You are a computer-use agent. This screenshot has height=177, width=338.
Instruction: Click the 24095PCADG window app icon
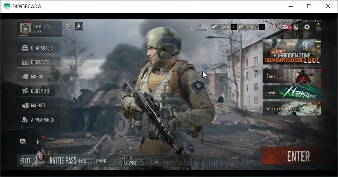pos(7,6)
